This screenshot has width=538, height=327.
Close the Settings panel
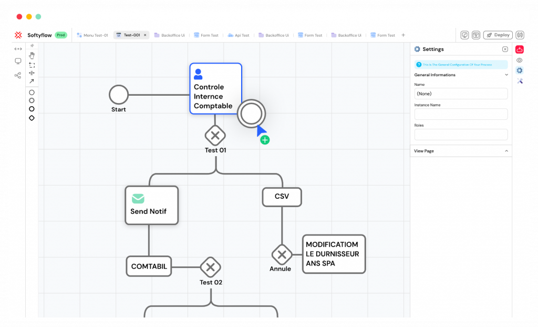click(x=505, y=49)
